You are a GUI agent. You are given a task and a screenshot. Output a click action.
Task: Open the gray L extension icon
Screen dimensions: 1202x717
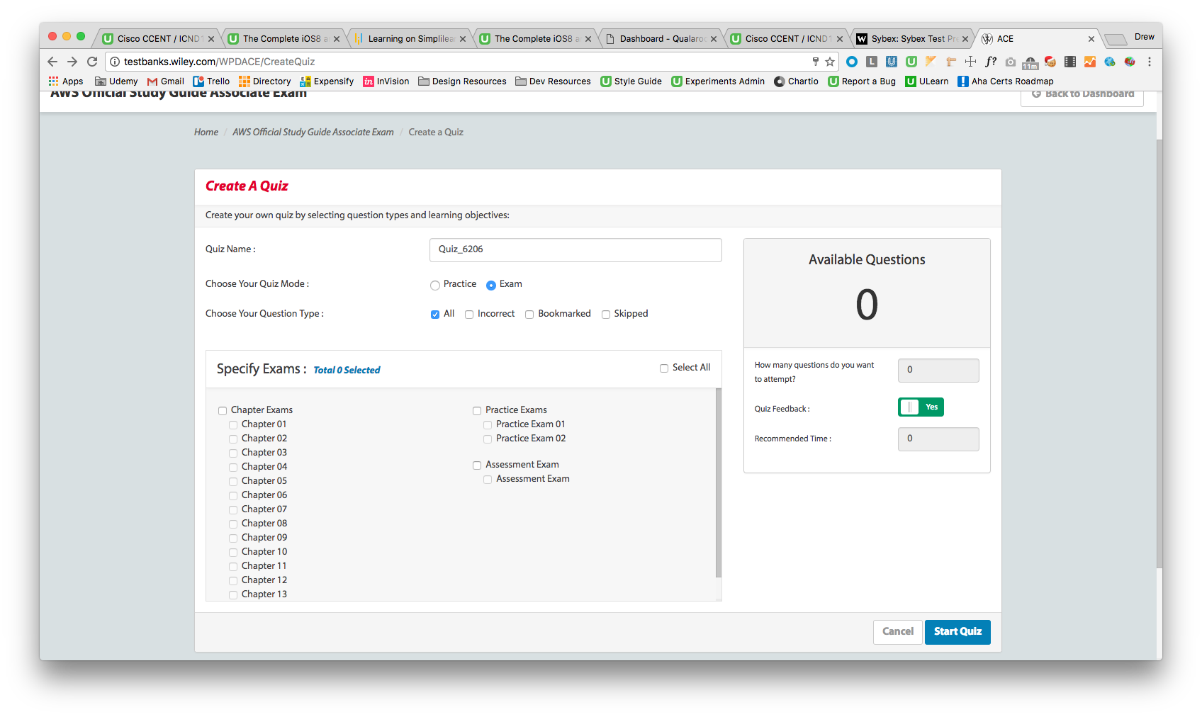pos(872,62)
